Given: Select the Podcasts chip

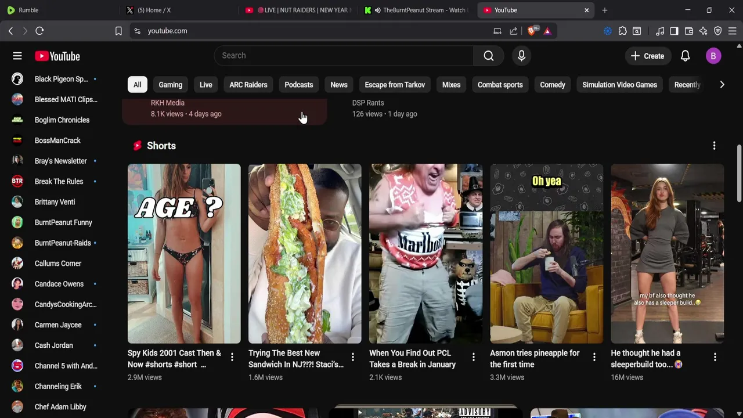Looking at the screenshot, I should pyautogui.click(x=299, y=85).
